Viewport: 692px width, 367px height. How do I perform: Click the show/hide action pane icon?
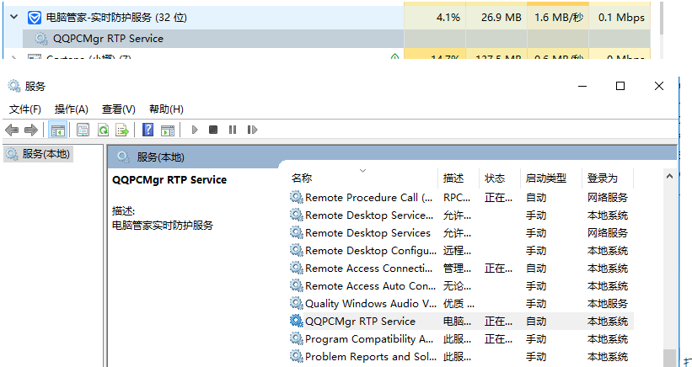(168, 130)
